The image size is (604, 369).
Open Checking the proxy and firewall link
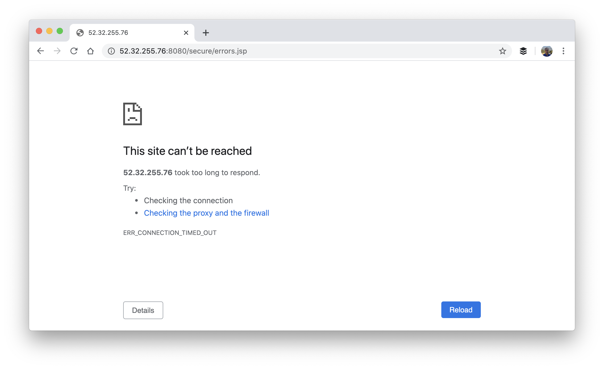point(206,213)
